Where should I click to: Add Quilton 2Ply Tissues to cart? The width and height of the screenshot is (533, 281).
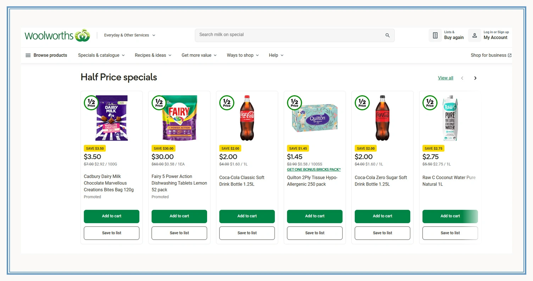click(314, 216)
